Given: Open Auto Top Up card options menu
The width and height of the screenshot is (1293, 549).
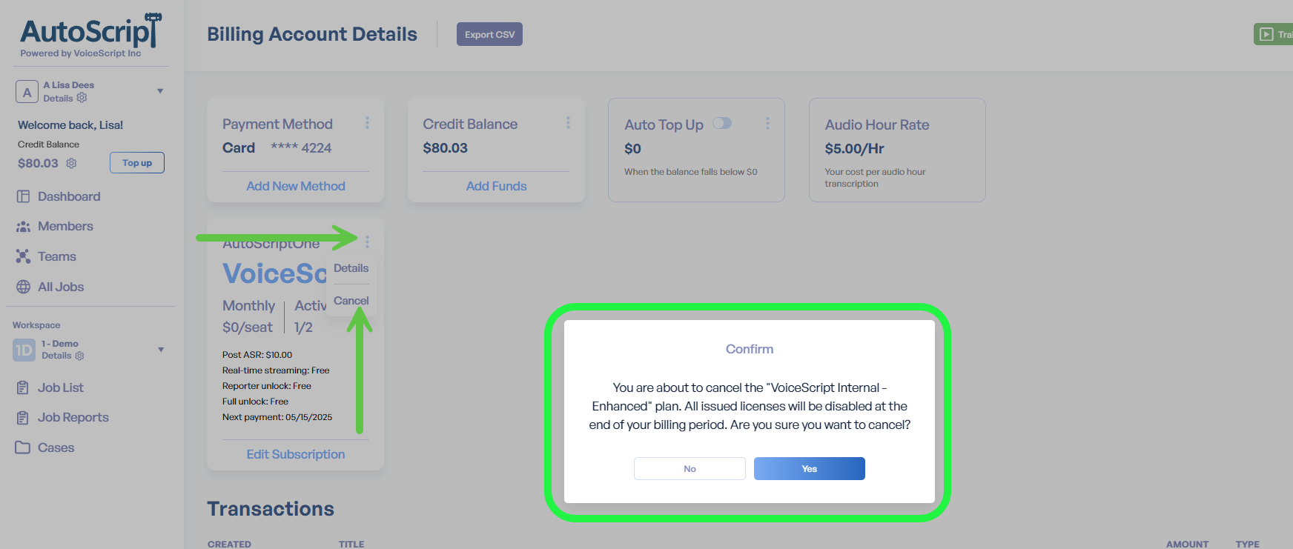Looking at the screenshot, I should (767, 124).
